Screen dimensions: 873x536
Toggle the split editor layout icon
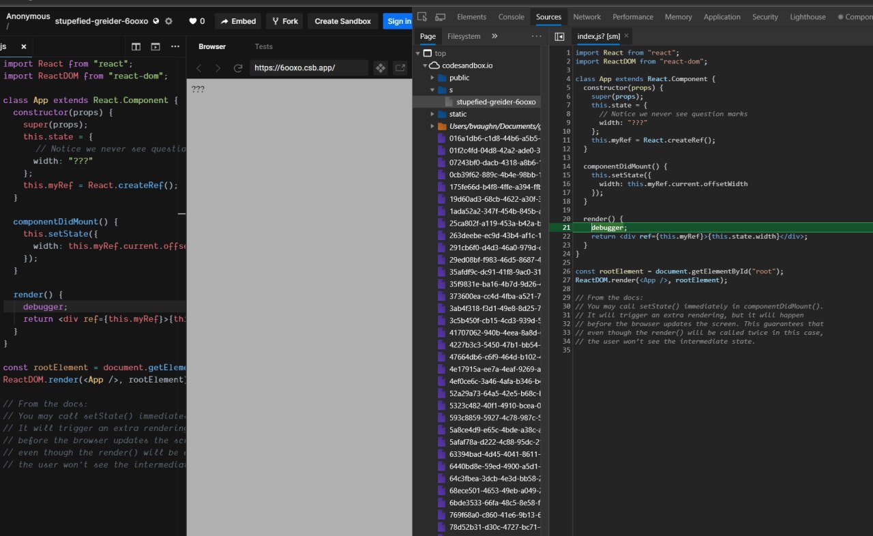click(x=136, y=46)
